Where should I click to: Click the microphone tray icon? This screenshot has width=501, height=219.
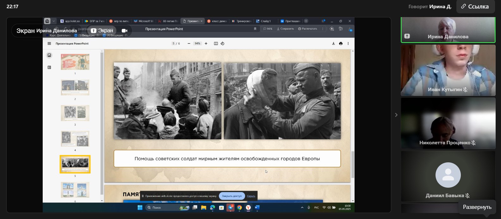click(309, 208)
